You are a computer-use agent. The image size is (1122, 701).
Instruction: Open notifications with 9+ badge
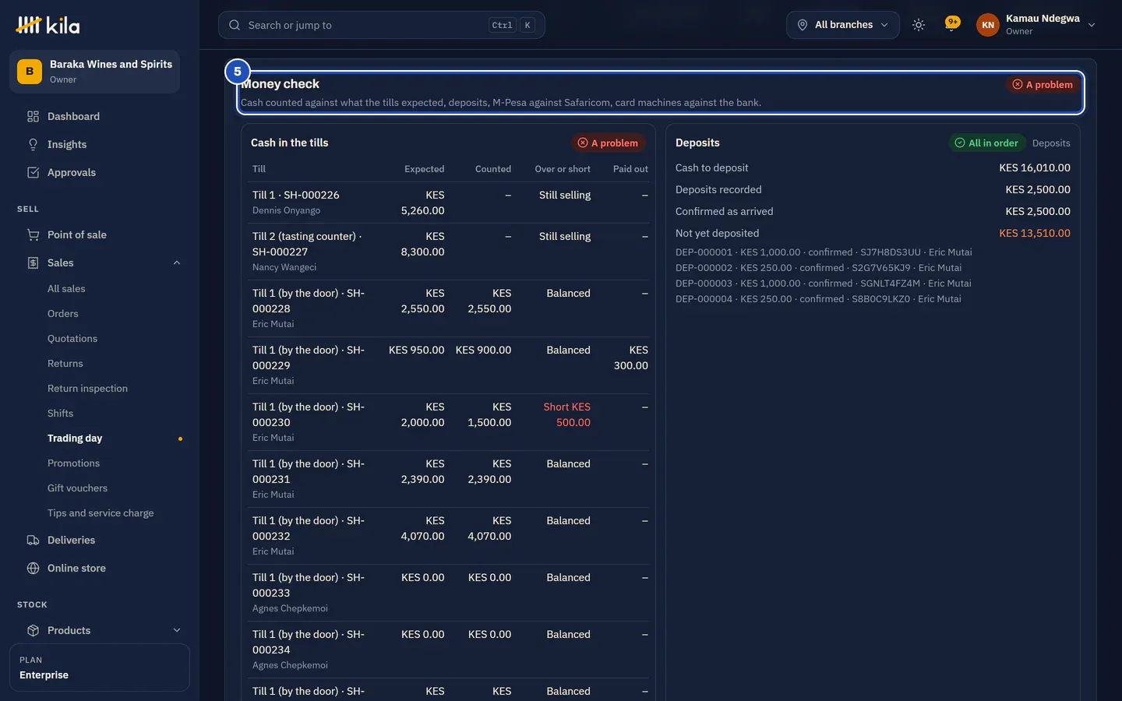point(951,24)
